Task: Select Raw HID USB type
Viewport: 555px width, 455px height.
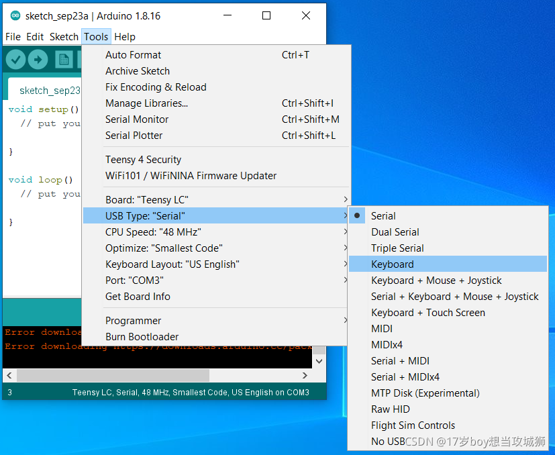Action: 448,409
